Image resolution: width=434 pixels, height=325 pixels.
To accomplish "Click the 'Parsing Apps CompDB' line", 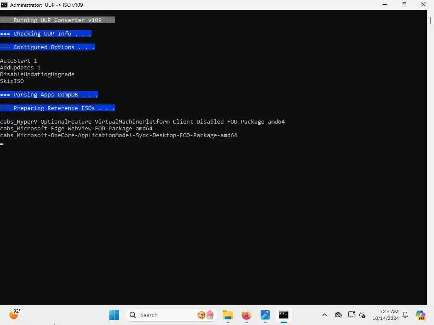I will point(49,94).
